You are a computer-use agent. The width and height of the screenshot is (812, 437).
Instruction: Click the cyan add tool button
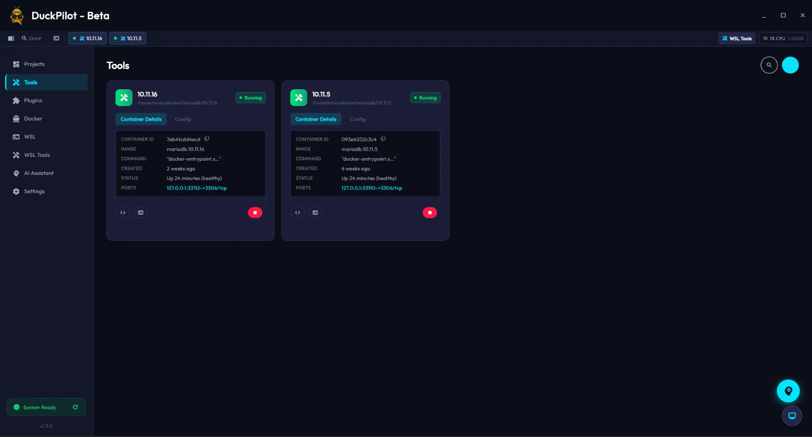pos(790,65)
